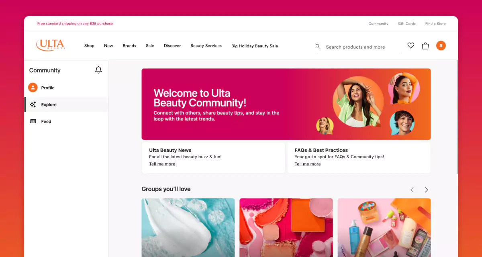Viewport: 482px width, 257px height.
Task: Open the shopping bag icon
Action: pos(425,46)
